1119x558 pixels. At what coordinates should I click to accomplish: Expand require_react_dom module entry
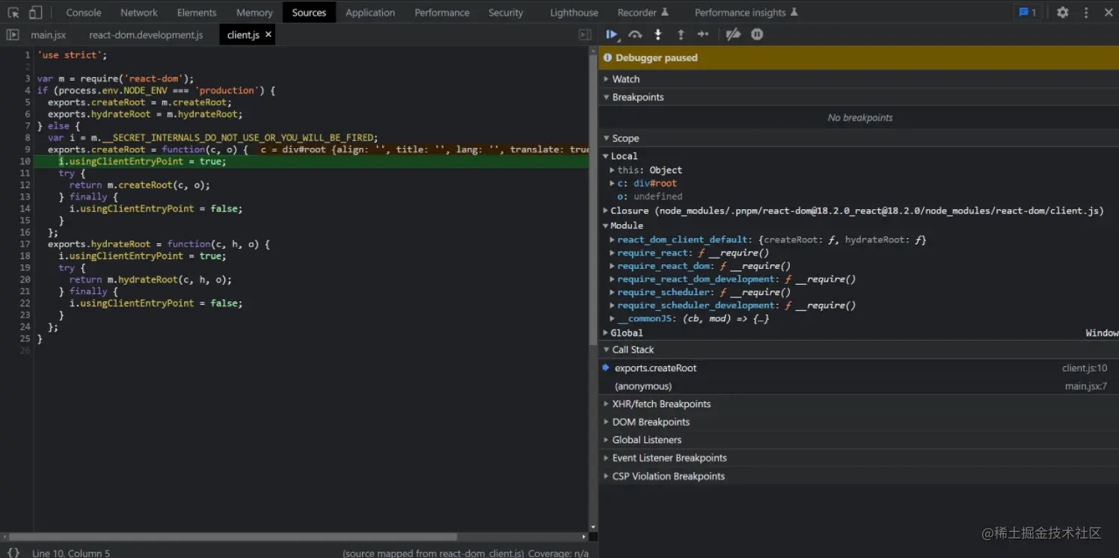tap(700, 266)
